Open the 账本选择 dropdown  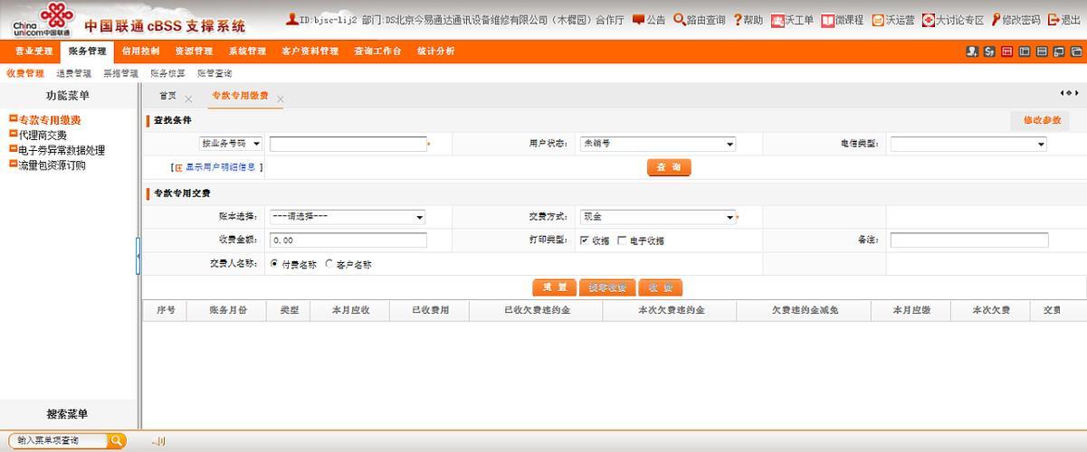pos(348,217)
